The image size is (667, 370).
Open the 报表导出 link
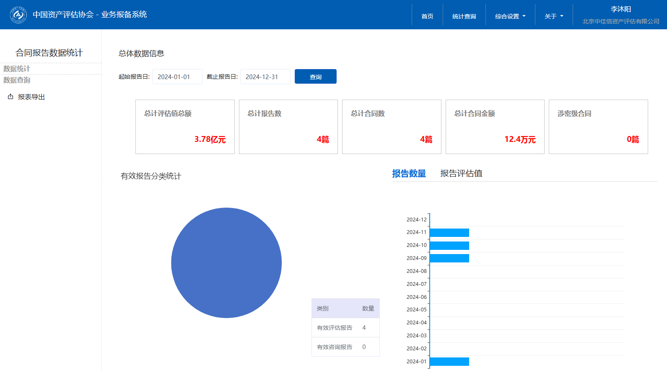coord(31,97)
